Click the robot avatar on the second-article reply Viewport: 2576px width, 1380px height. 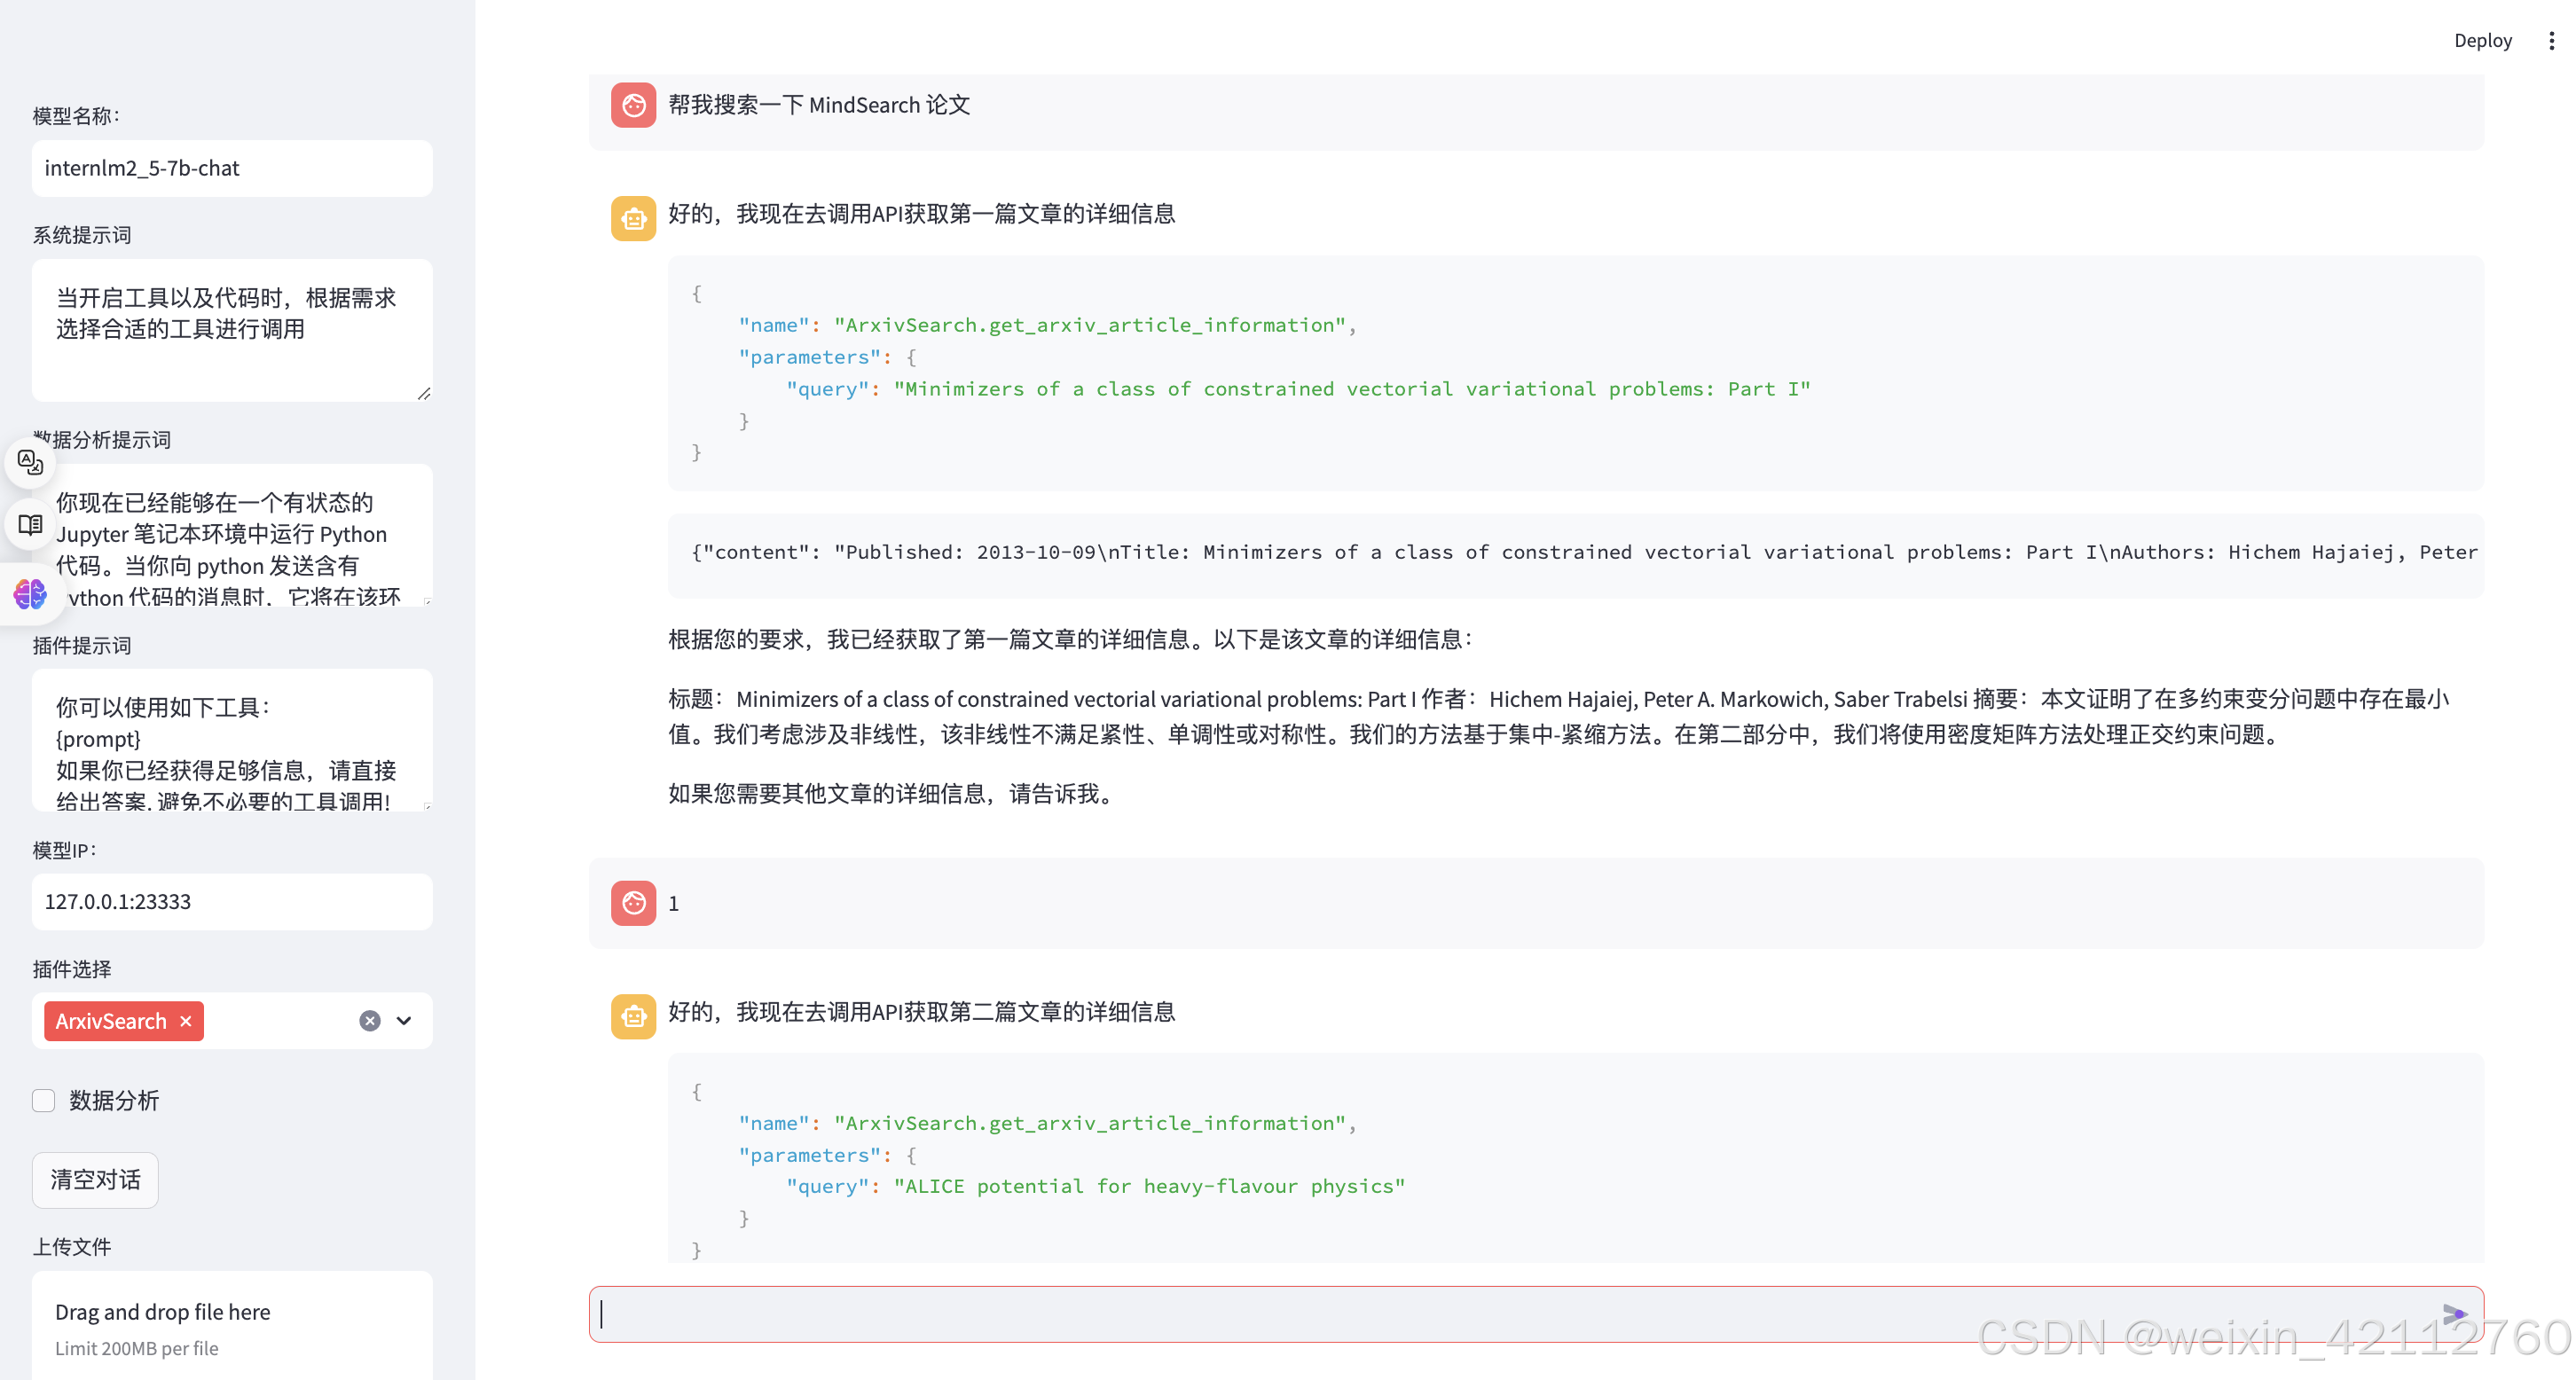pos(633,1016)
